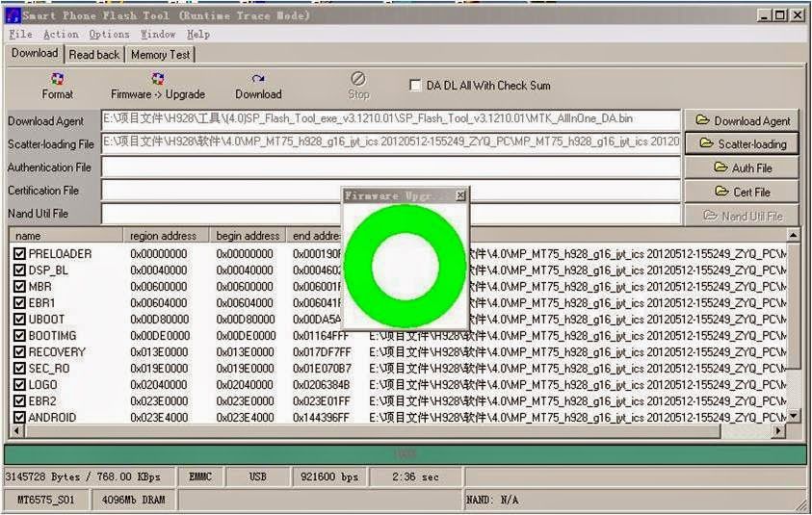Switch to the Read back tab
Image resolution: width=812 pixels, height=515 pixels.
point(94,54)
